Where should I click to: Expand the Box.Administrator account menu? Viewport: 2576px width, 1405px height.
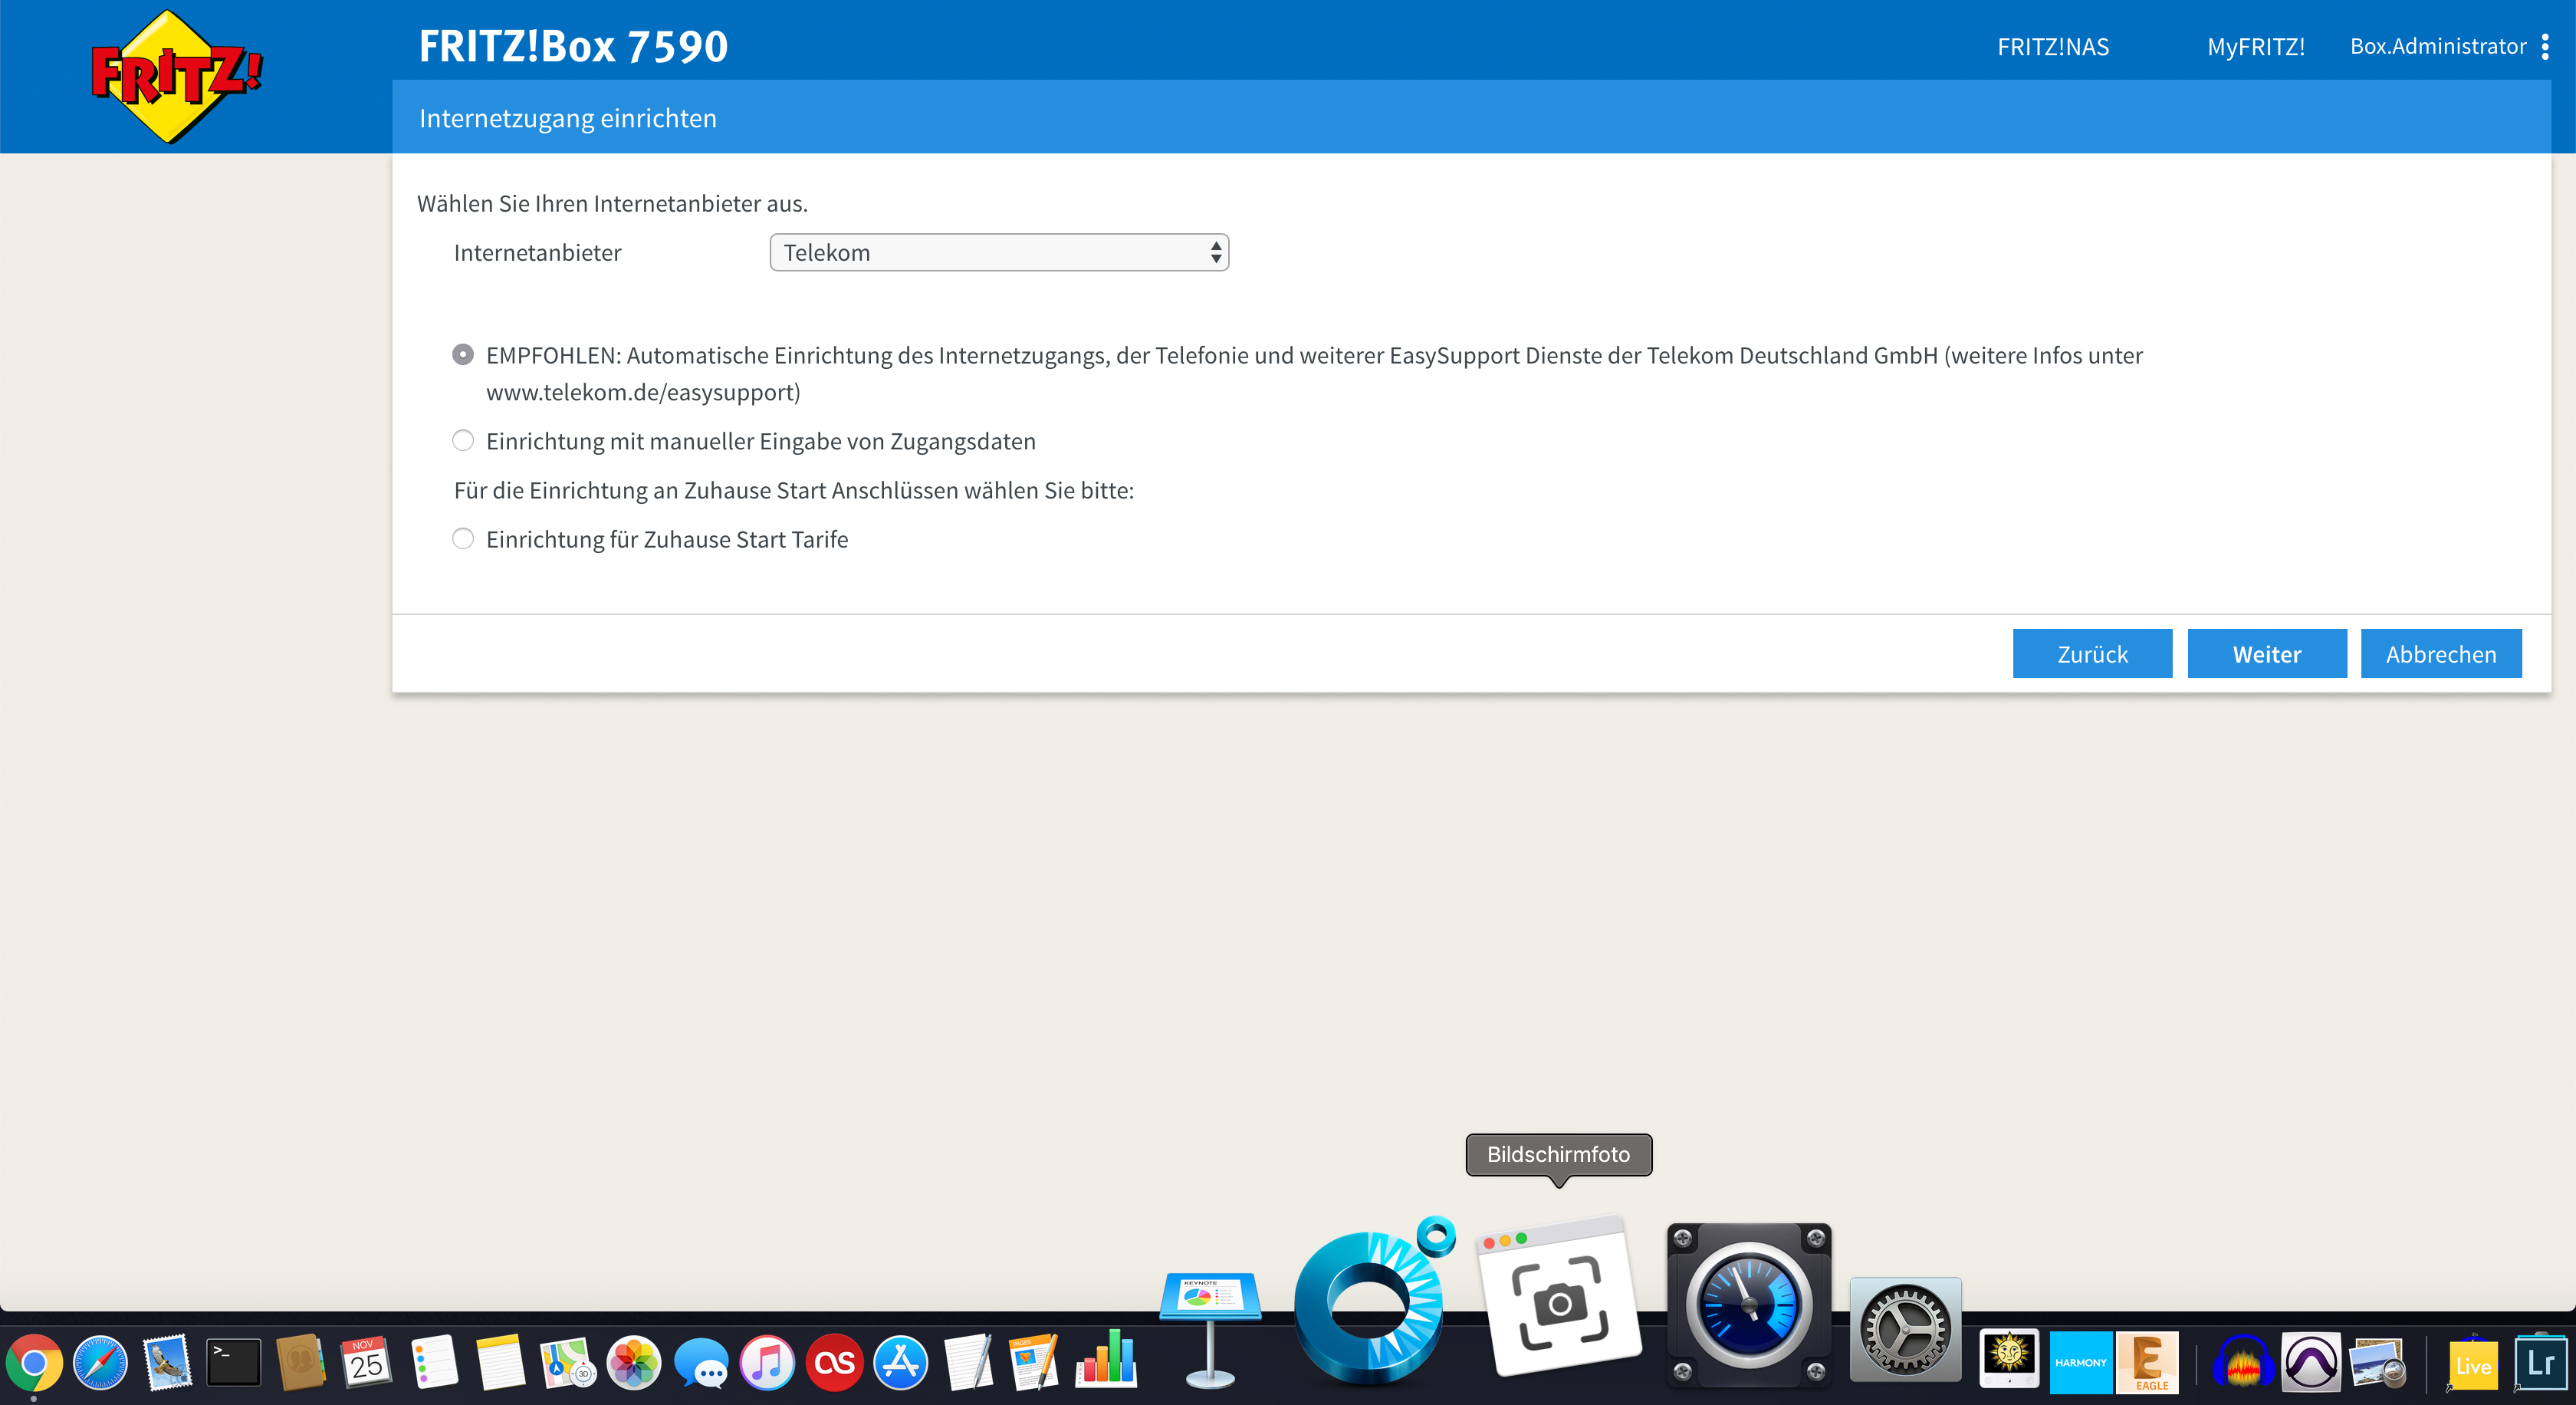pos(2437,46)
